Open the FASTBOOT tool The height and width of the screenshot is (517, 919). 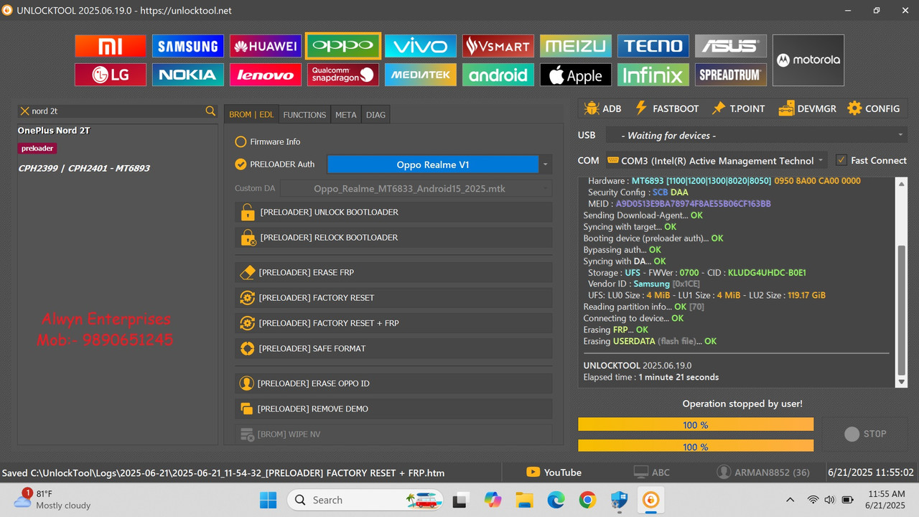point(667,108)
